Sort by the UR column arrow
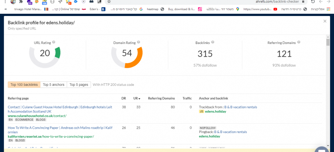This screenshot has height=152, width=334. pyautogui.click(x=139, y=99)
